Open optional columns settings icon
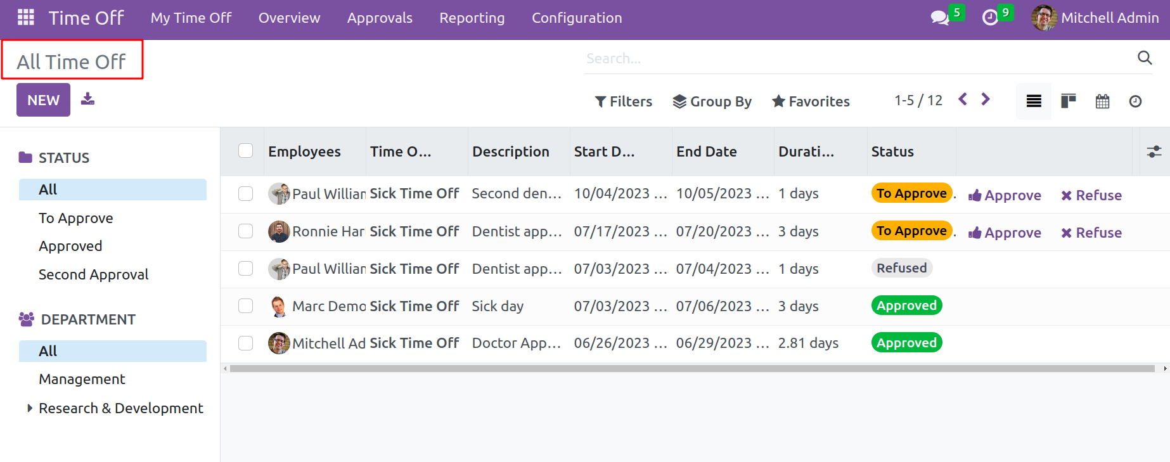The width and height of the screenshot is (1170, 462). click(x=1154, y=151)
